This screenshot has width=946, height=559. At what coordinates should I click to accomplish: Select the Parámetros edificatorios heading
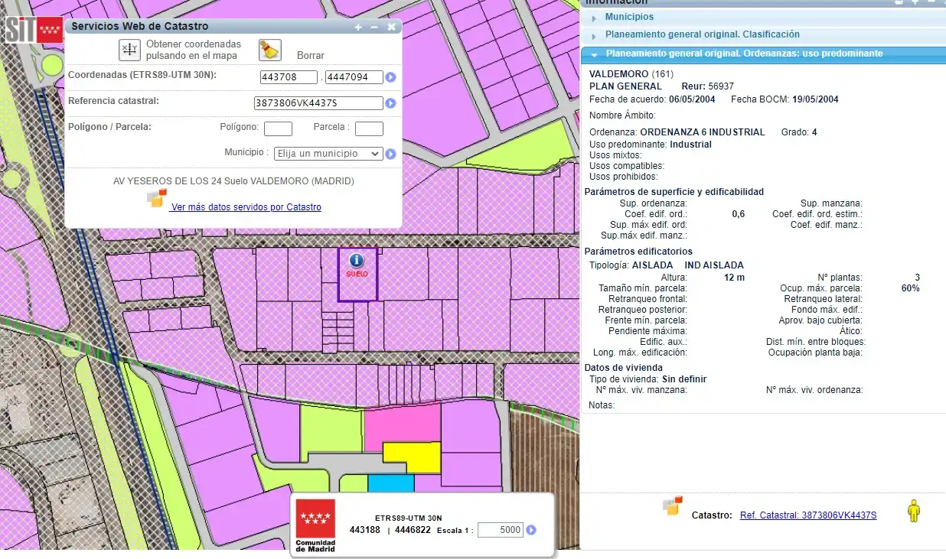(638, 252)
